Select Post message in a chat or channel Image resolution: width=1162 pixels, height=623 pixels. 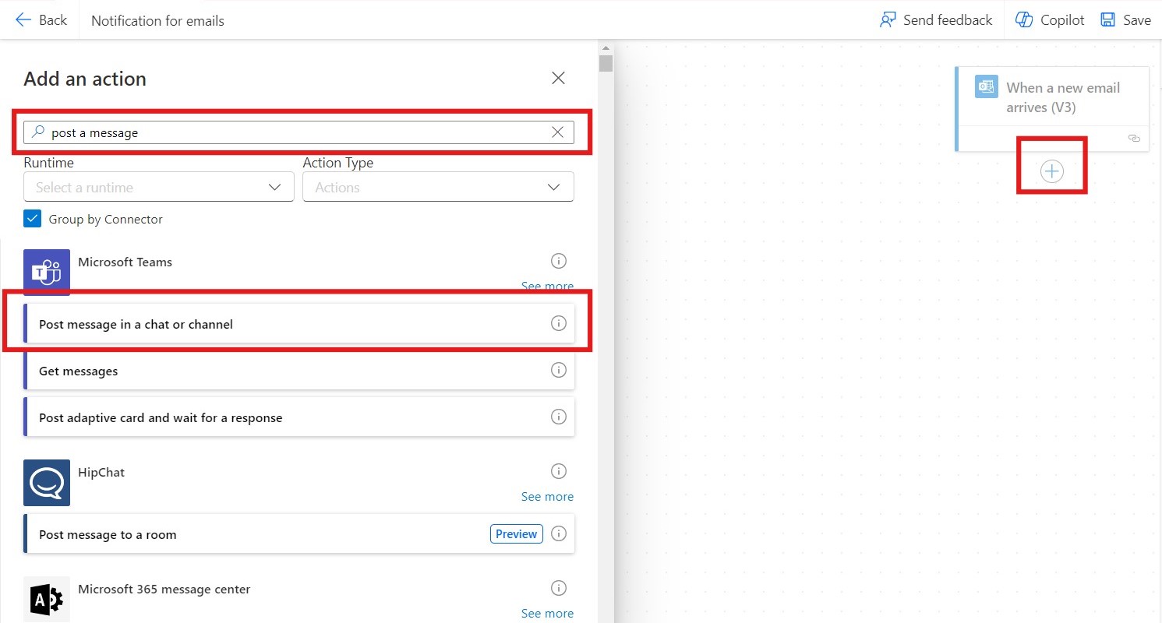(x=298, y=324)
